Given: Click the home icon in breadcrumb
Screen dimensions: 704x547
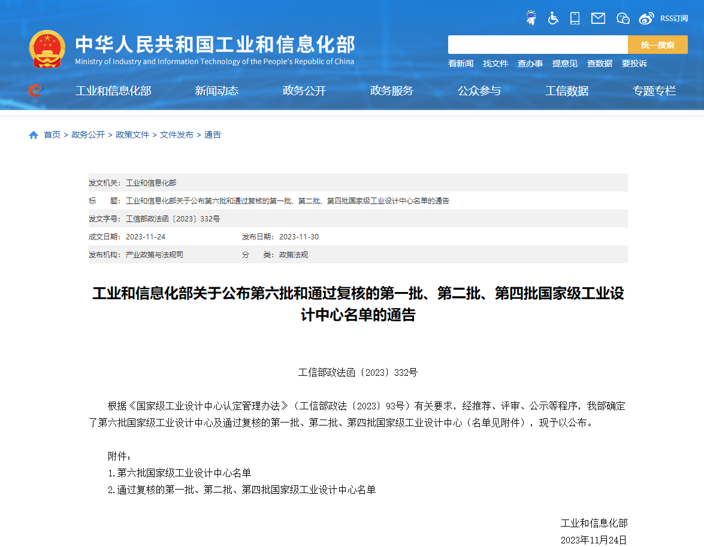Looking at the screenshot, I should (34, 135).
